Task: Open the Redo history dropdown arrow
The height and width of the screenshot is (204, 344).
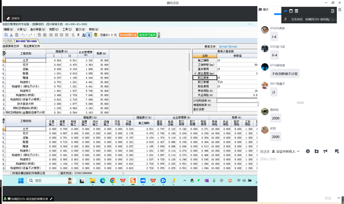Action: click(34, 35)
